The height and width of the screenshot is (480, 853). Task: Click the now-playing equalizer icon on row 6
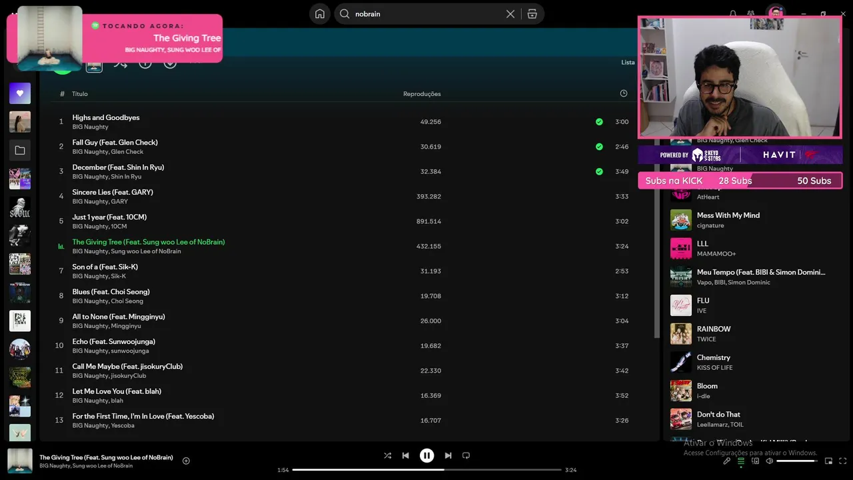click(61, 247)
